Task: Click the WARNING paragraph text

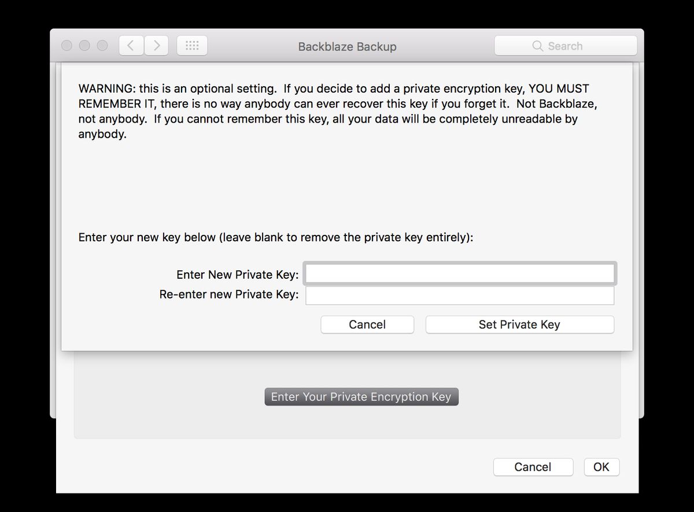Action: (333, 112)
